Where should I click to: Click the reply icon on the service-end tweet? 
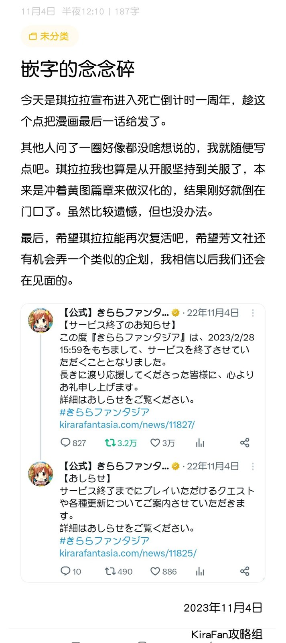(65, 442)
